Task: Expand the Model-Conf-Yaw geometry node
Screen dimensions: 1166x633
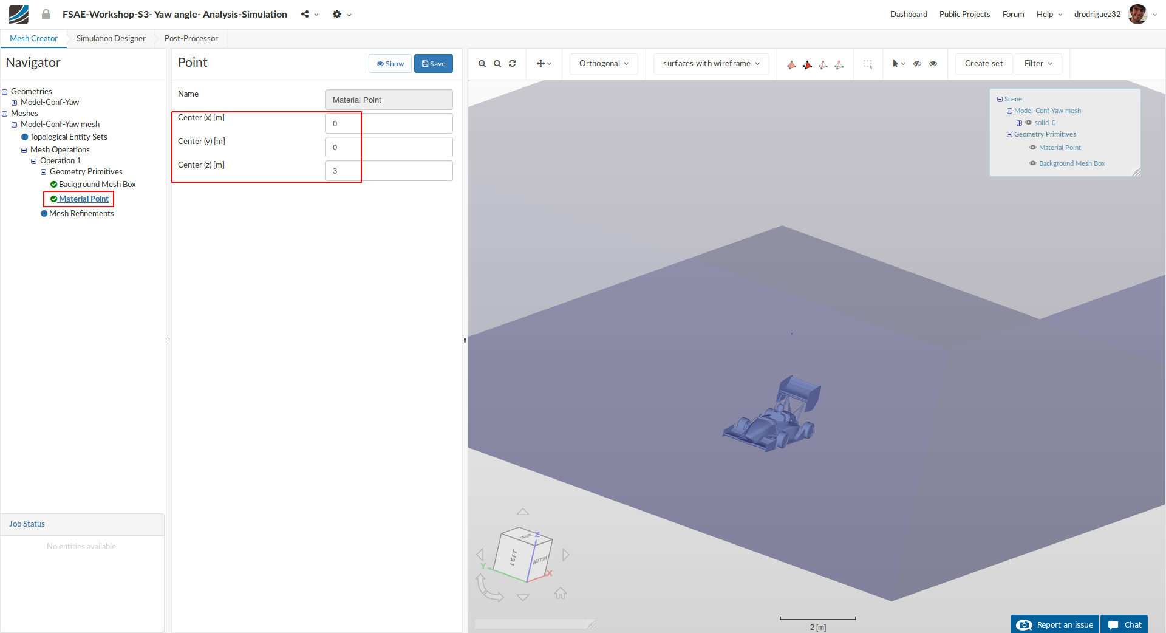Action: pyautogui.click(x=15, y=103)
